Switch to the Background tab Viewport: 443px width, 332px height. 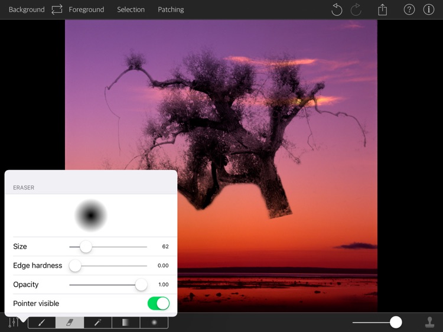(x=27, y=9)
